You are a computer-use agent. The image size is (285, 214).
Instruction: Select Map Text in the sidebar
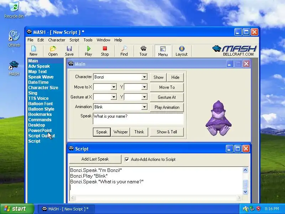click(37, 72)
